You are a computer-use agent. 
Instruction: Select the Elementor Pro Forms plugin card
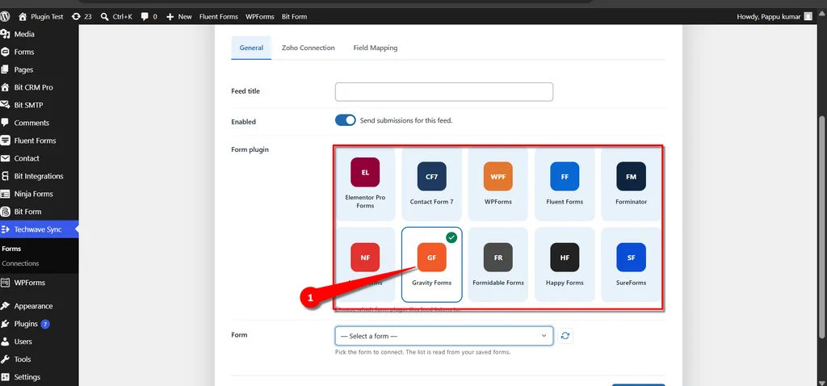[x=365, y=183]
